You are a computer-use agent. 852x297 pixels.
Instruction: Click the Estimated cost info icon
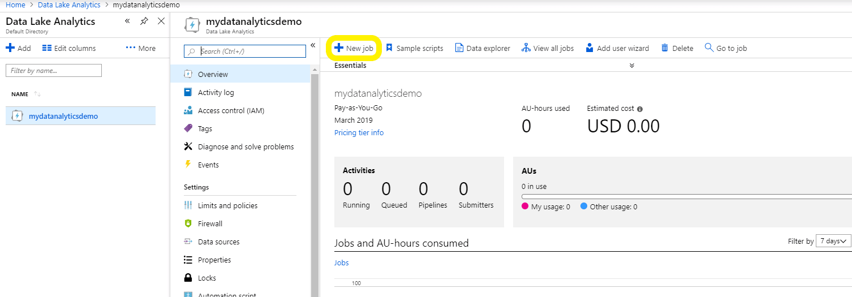[640, 109]
